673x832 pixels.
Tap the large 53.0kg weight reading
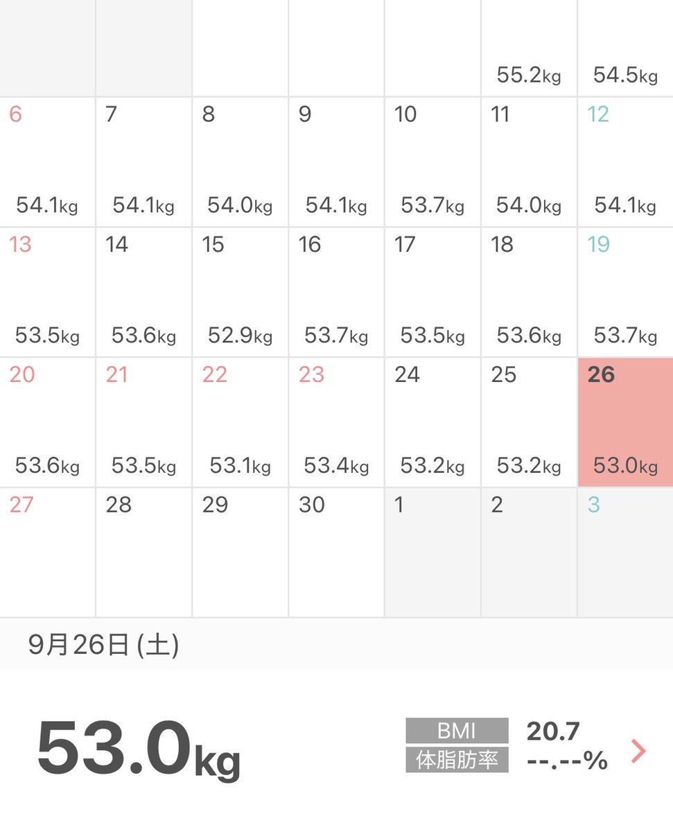138,749
